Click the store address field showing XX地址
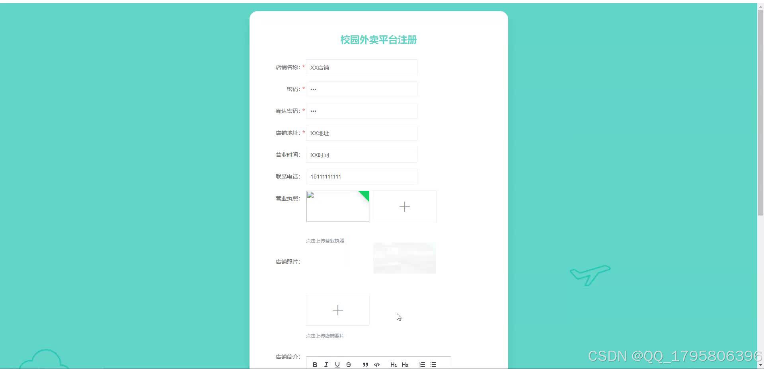764x369 pixels. (x=361, y=133)
